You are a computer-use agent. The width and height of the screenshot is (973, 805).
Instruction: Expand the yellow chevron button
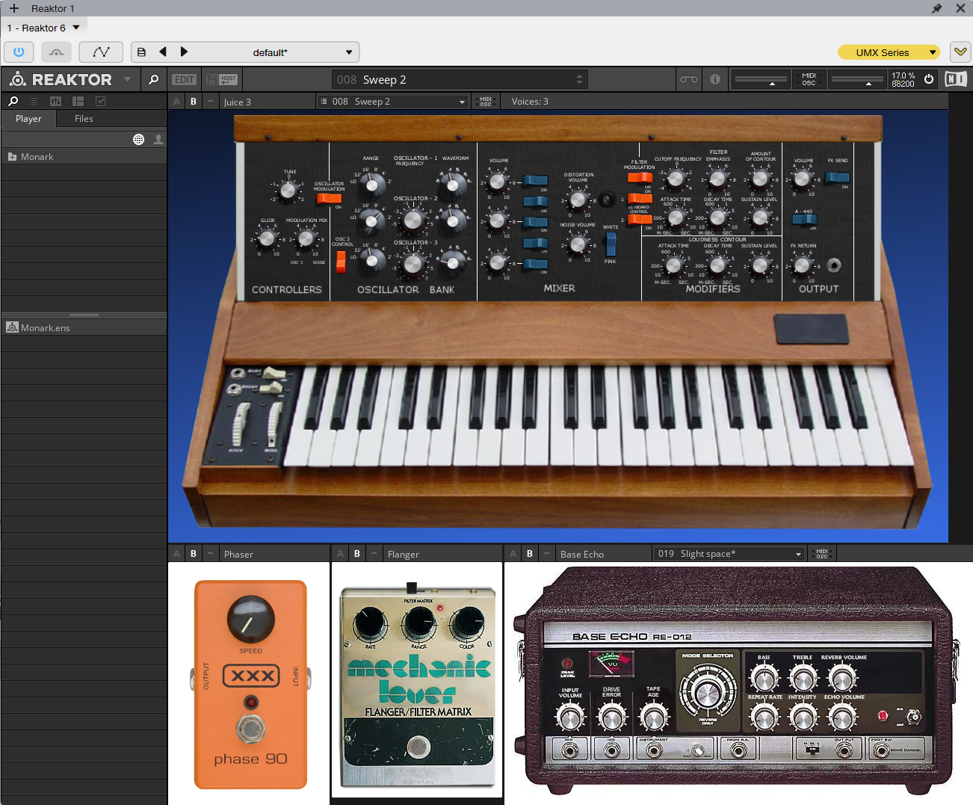[x=960, y=52]
